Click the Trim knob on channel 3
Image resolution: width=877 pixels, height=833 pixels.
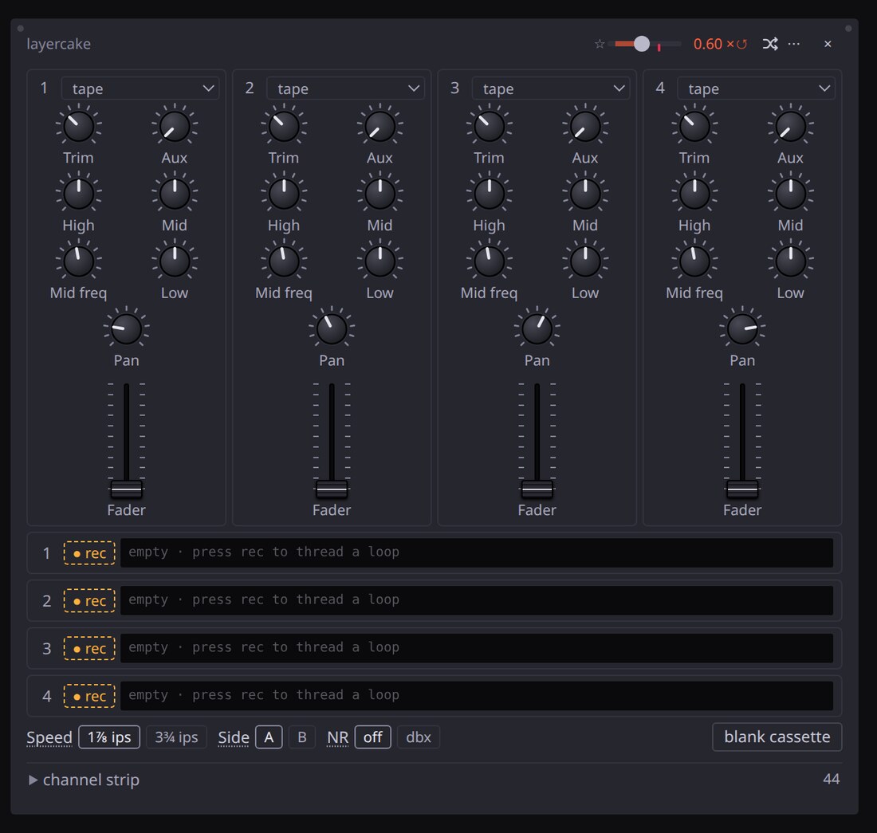(489, 127)
